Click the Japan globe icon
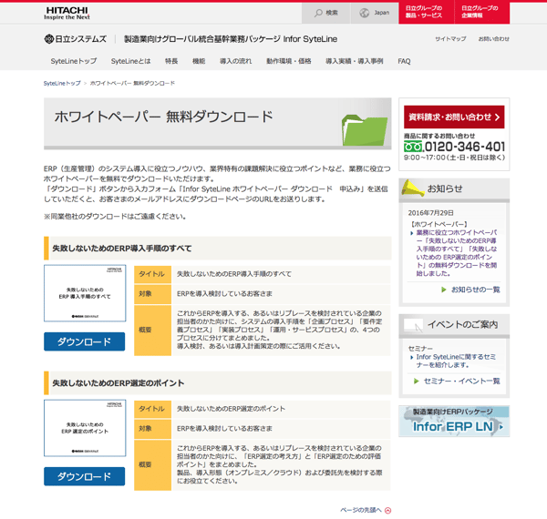Image resolution: width=547 pixels, height=519 pixels. pyautogui.click(x=365, y=13)
